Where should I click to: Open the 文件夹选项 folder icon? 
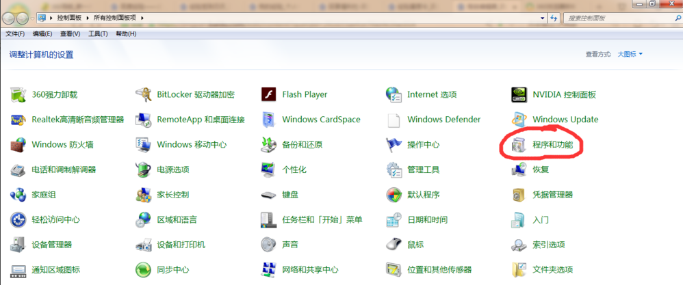[x=519, y=270]
